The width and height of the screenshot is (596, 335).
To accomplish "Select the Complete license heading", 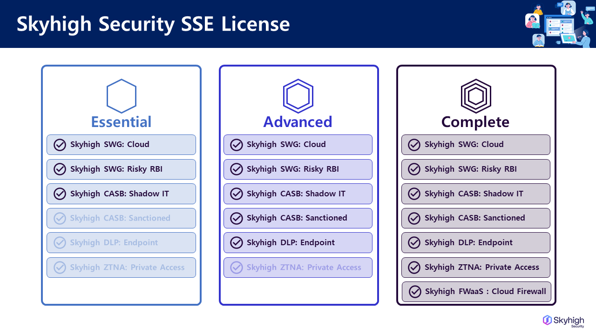I will 475,122.
